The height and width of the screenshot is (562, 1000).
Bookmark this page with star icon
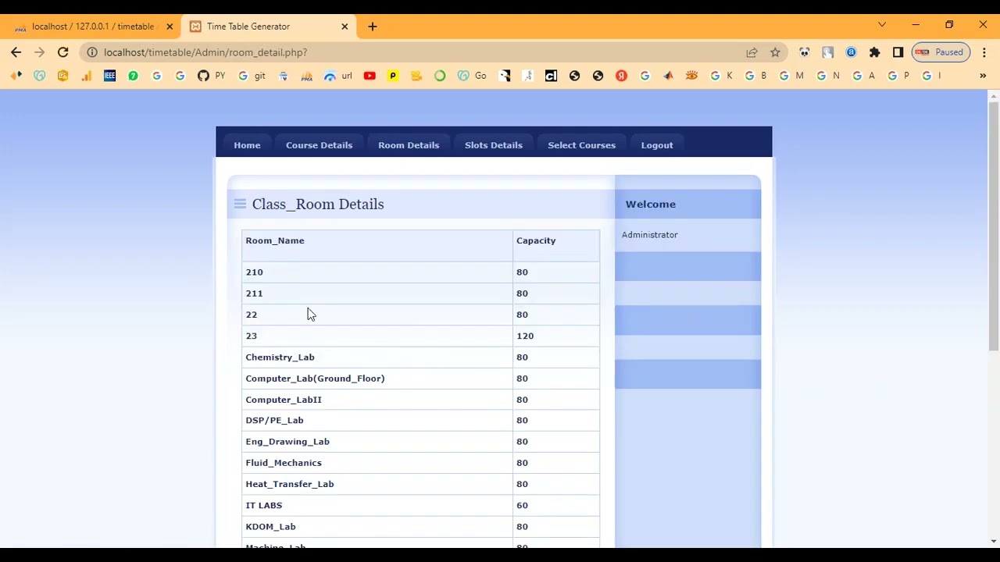coord(775,52)
